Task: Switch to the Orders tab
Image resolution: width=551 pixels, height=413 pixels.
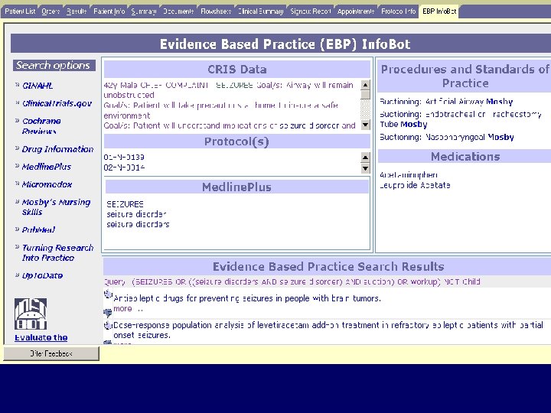Action: (51, 11)
